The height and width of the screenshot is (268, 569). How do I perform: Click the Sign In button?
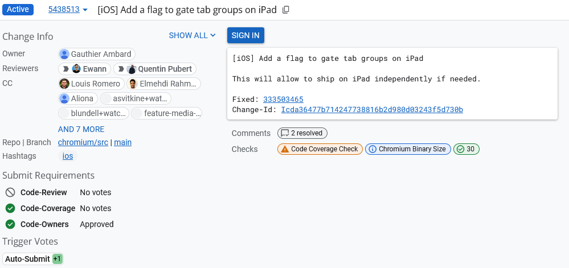[245, 35]
